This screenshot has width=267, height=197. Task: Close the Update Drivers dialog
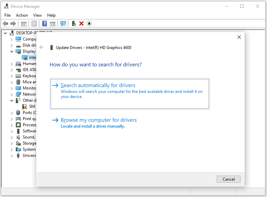coord(239,37)
